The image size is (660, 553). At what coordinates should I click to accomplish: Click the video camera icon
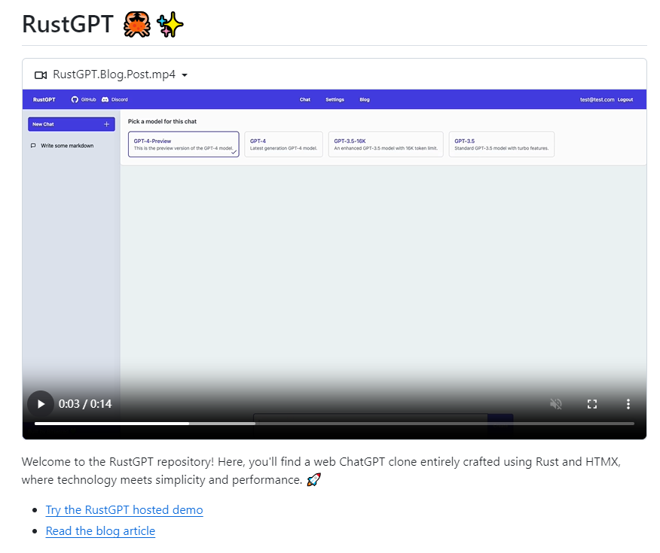pos(41,75)
